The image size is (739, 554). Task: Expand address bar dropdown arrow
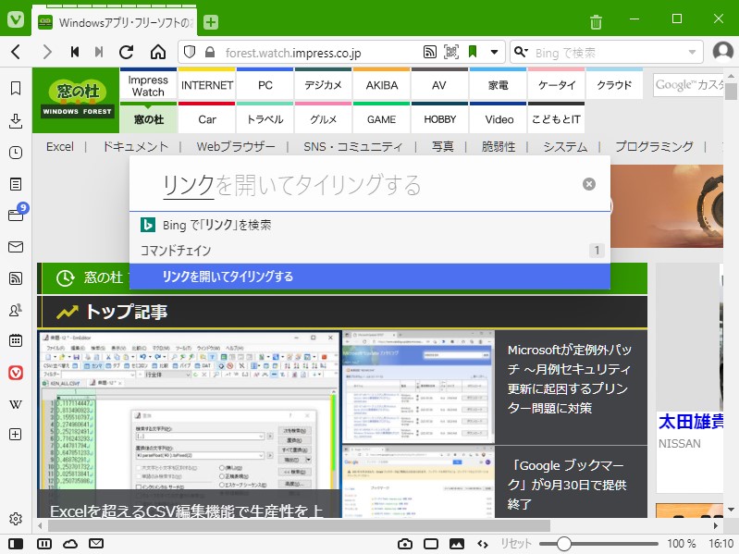coord(494,52)
